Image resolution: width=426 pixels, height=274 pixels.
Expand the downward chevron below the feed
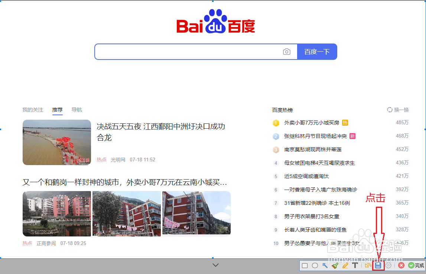pos(215,265)
